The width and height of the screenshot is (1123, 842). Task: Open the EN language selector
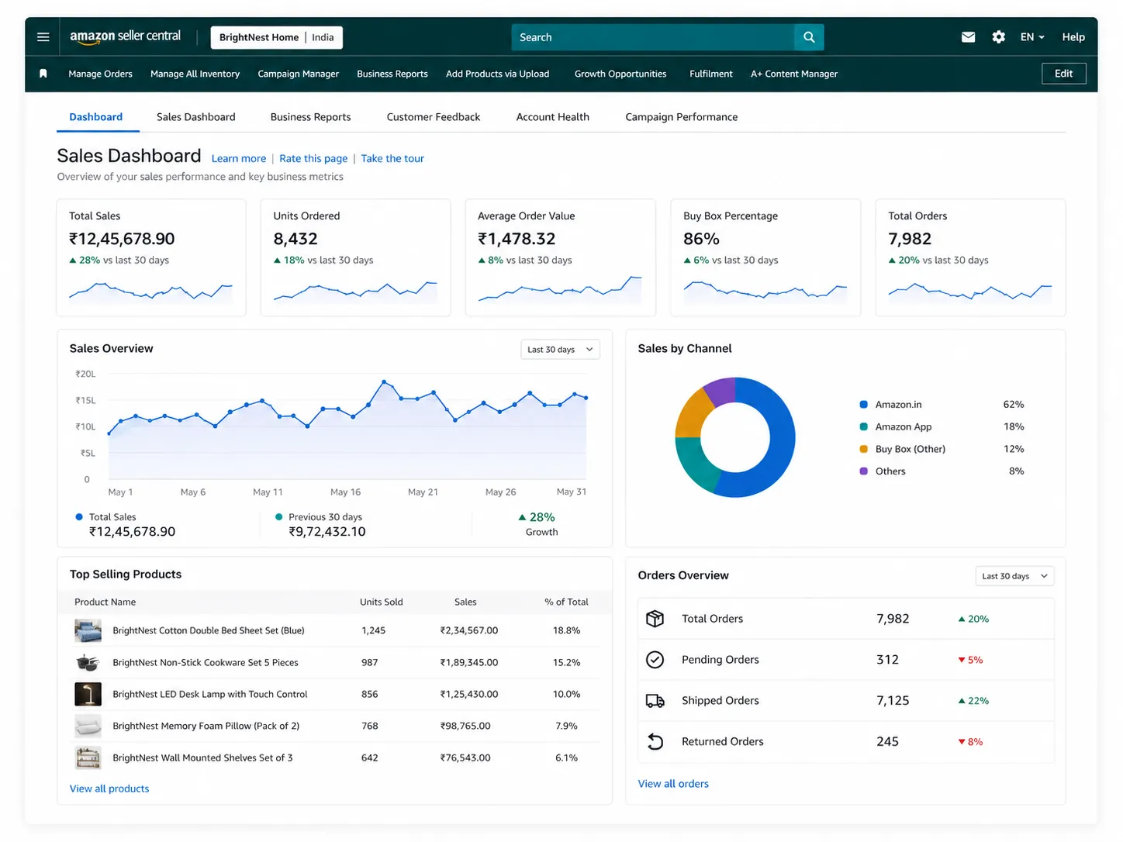[x=1032, y=37]
